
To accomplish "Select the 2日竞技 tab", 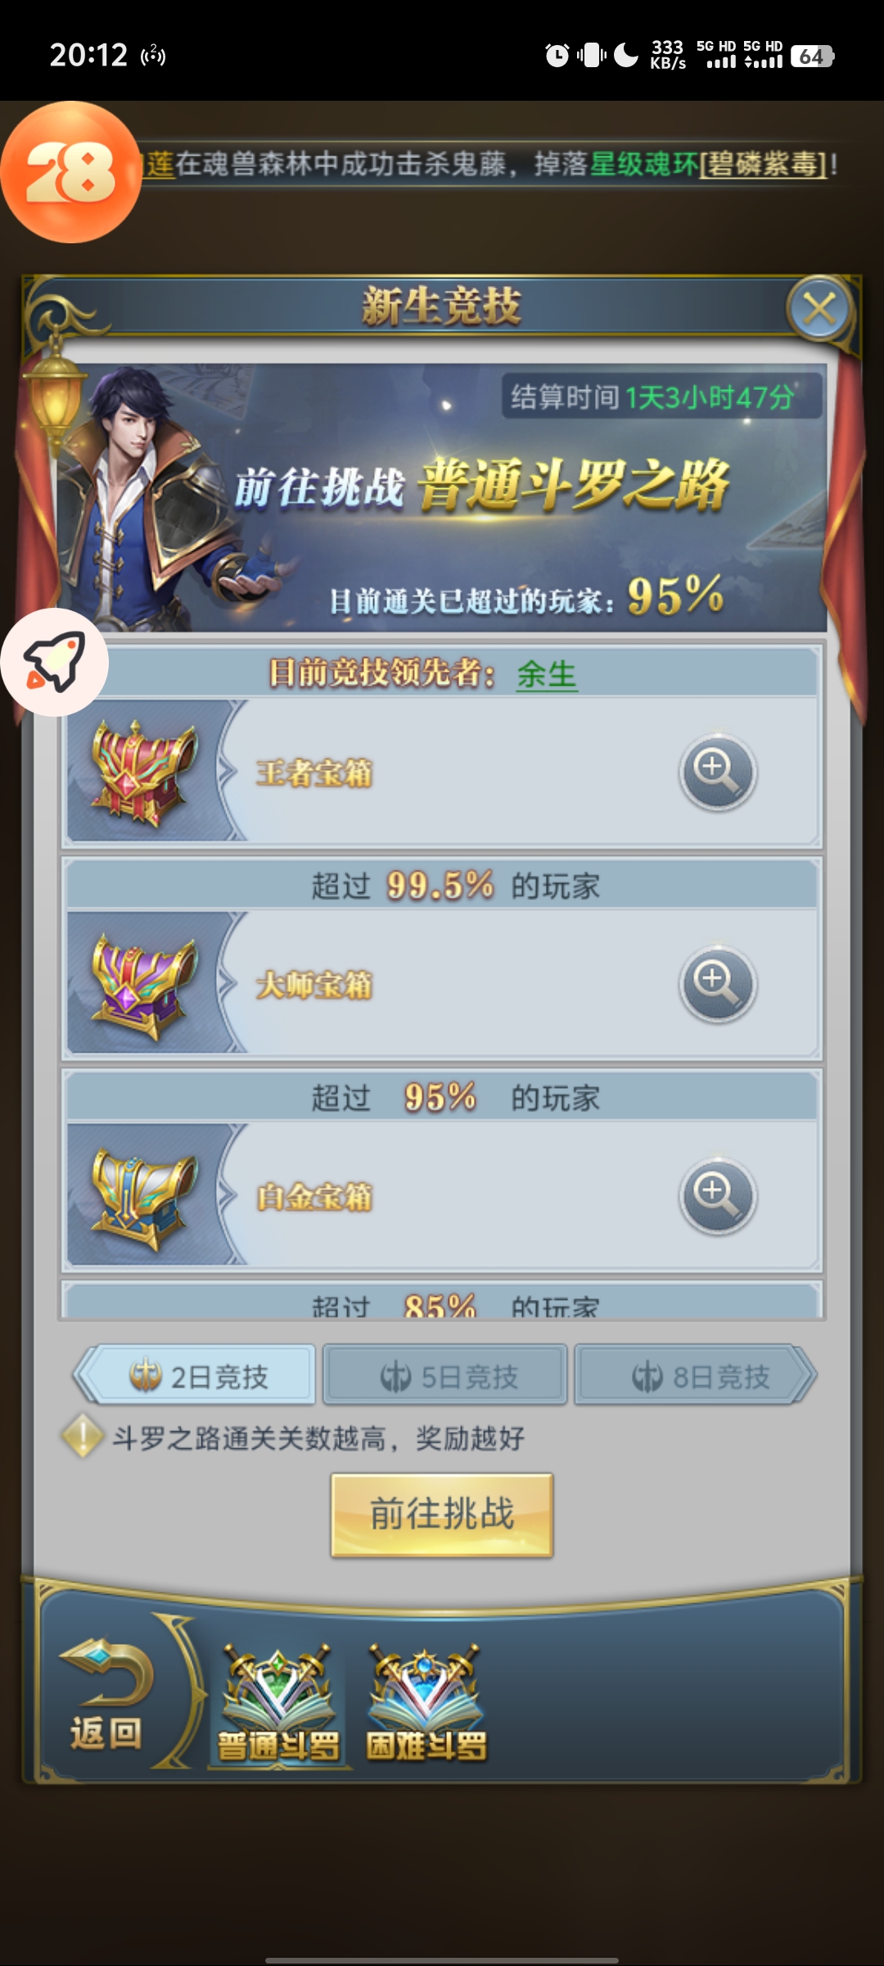I will (x=195, y=1375).
